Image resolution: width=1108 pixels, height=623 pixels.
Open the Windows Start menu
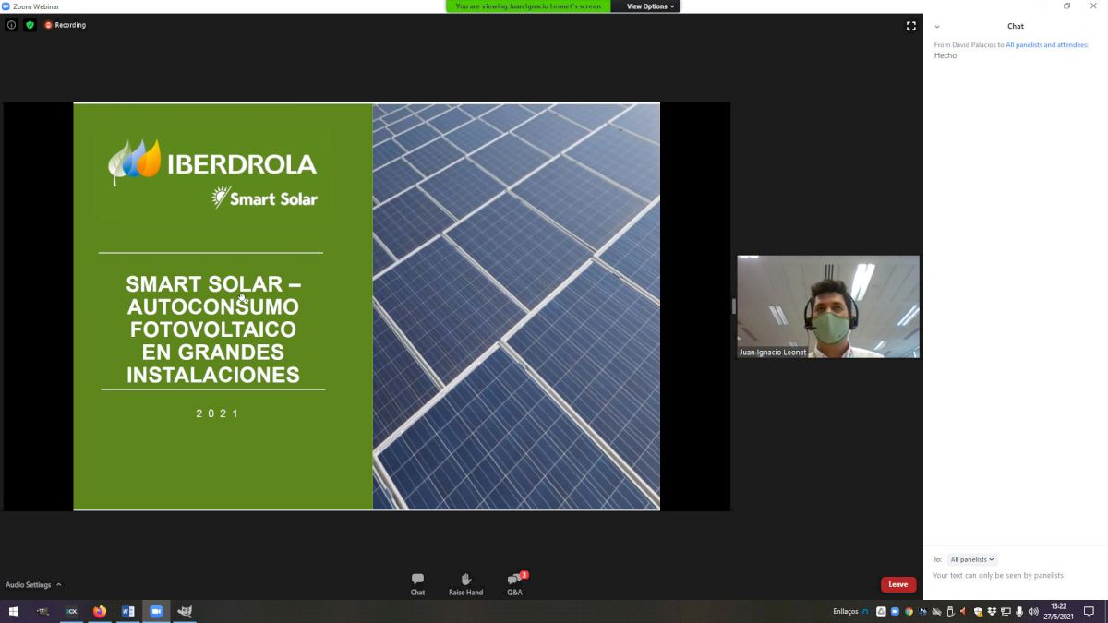point(14,611)
